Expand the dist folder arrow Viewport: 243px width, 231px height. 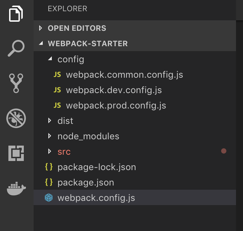(50, 121)
